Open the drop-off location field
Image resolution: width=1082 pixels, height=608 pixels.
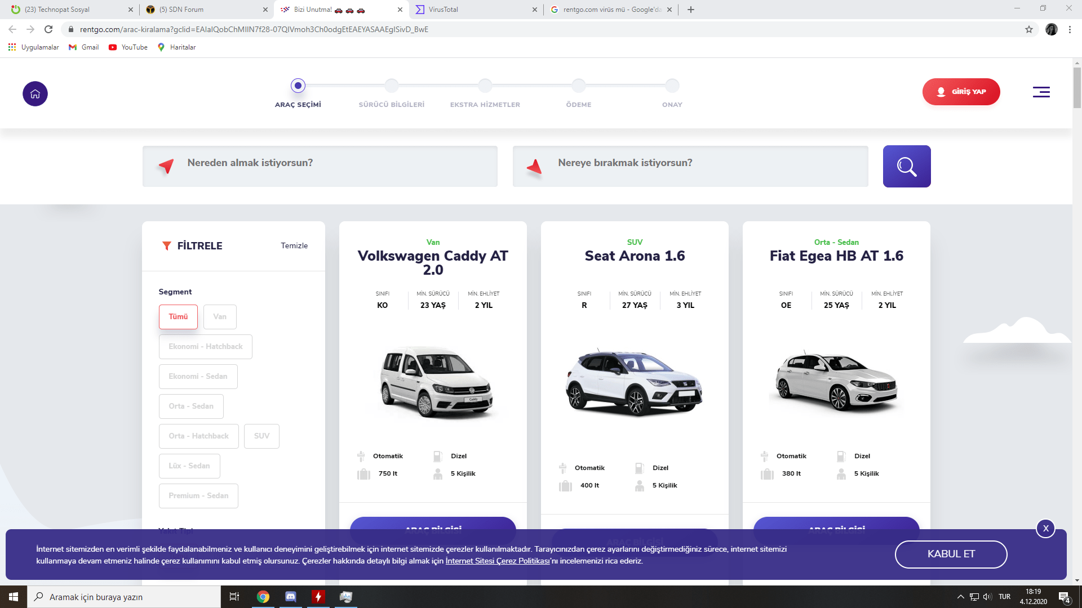click(x=690, y=166)
